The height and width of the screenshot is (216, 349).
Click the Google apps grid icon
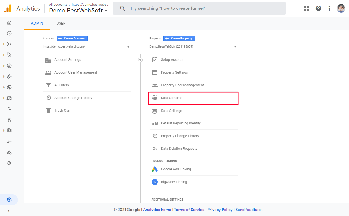click(307, 8)
